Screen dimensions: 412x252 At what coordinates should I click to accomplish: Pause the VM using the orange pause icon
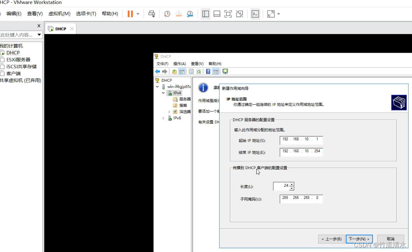pos(130,14)
